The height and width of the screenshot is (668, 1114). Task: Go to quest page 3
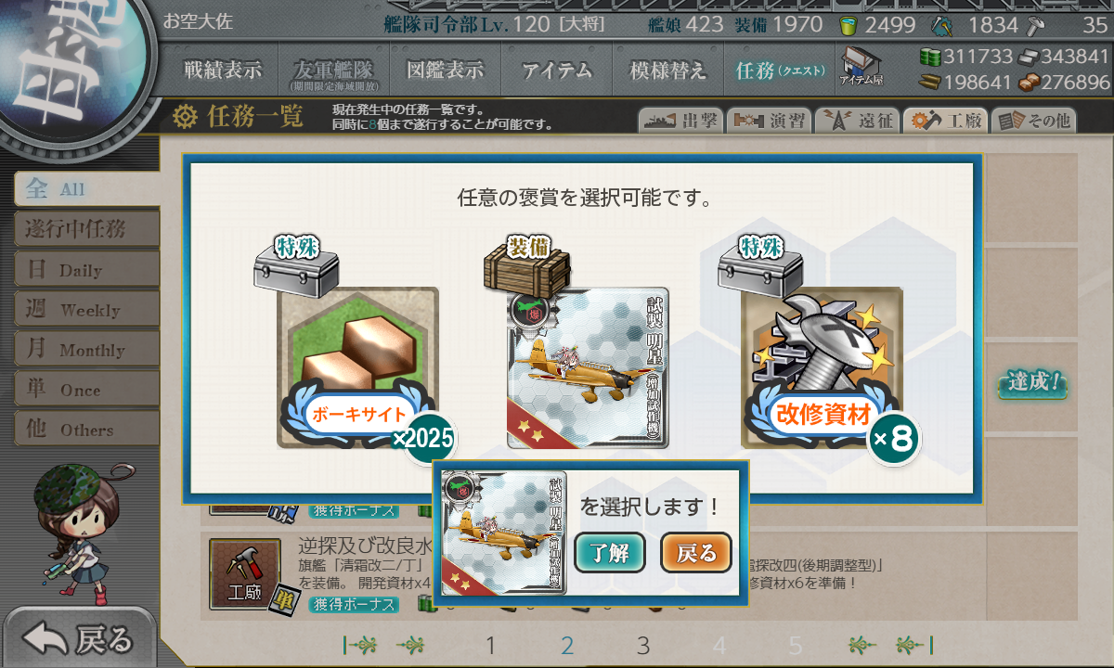[642, 646]
